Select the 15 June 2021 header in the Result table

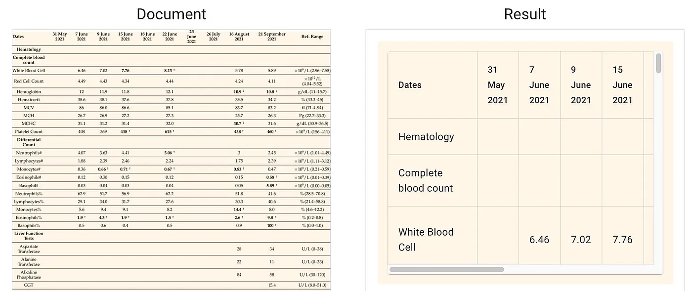[x=622, y=85]
